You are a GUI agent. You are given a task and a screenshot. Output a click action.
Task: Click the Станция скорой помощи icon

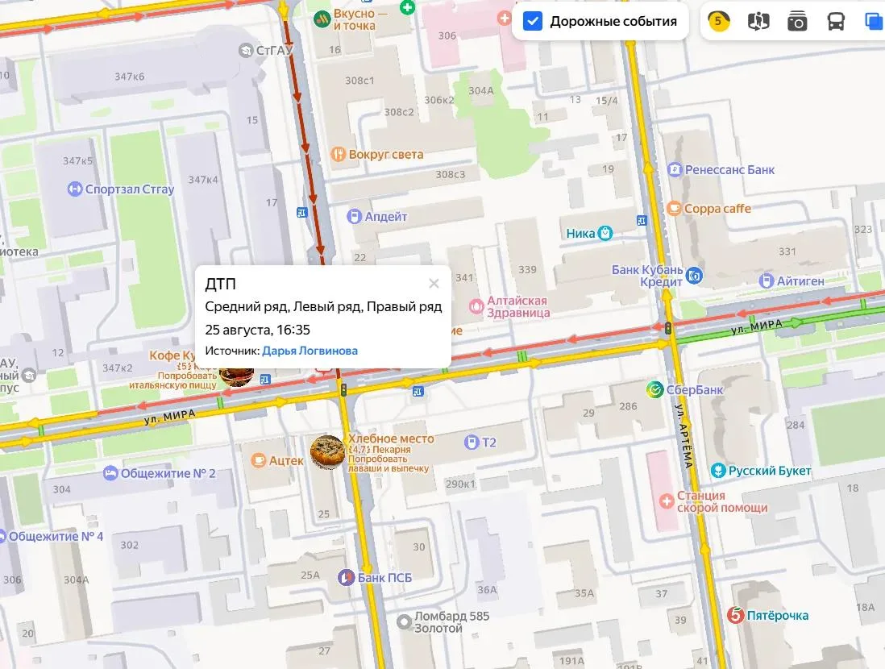[x=667, y=501]
